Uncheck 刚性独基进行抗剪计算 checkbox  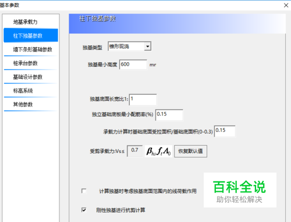click(84, 210)
